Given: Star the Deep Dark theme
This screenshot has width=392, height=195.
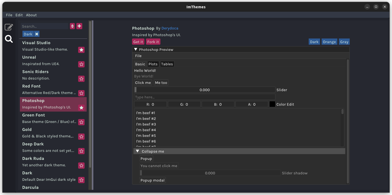Looking at the screenshot, I should tap(81, 151).
